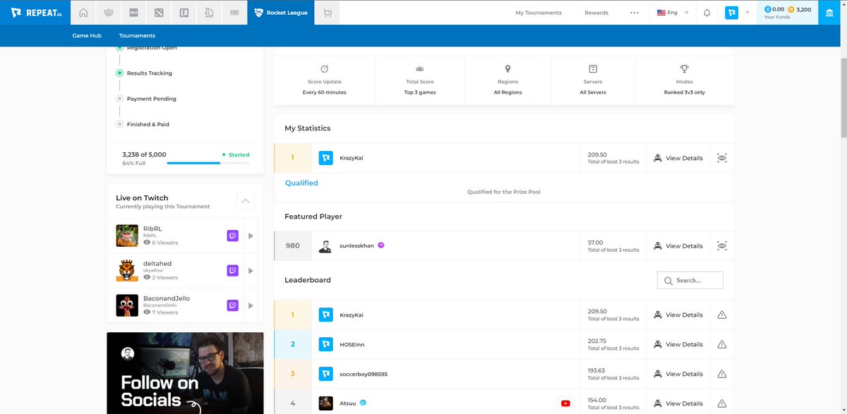Click the Finished & Paid step
The image size is (847, 414).
coord(148,124)
